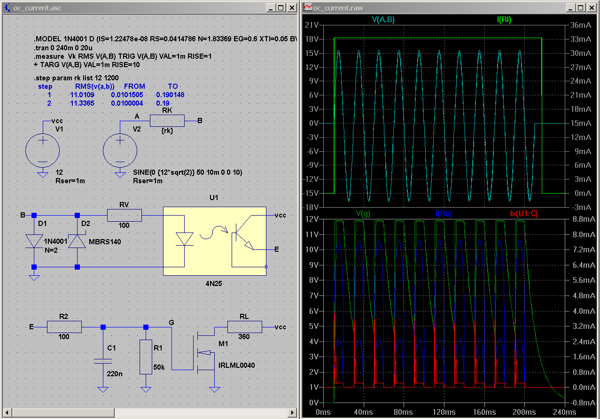Maximize the oc_current.raw waveform window
This screenshot has width=600, height=419.
tap(580, 8)
